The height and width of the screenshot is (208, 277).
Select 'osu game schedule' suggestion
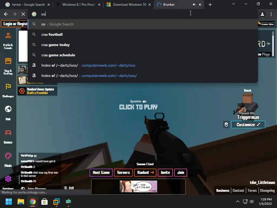(x=143, y=55)
